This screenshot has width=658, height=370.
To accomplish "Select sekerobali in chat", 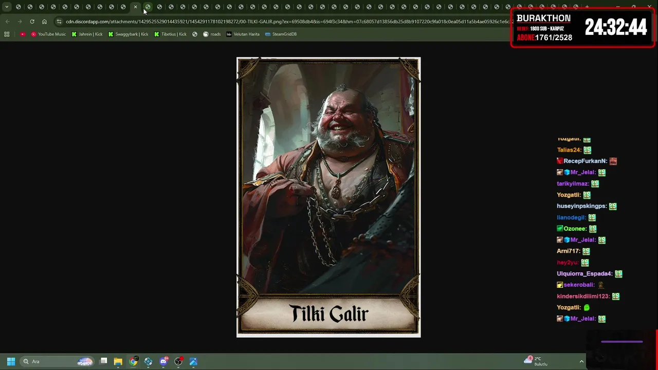I will (579, 285).
